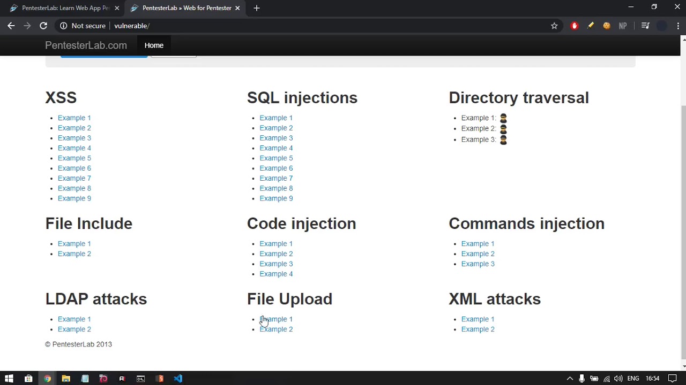686x385 pixels.
Task: Open the Windows Start menu
Action: (9, 379)
